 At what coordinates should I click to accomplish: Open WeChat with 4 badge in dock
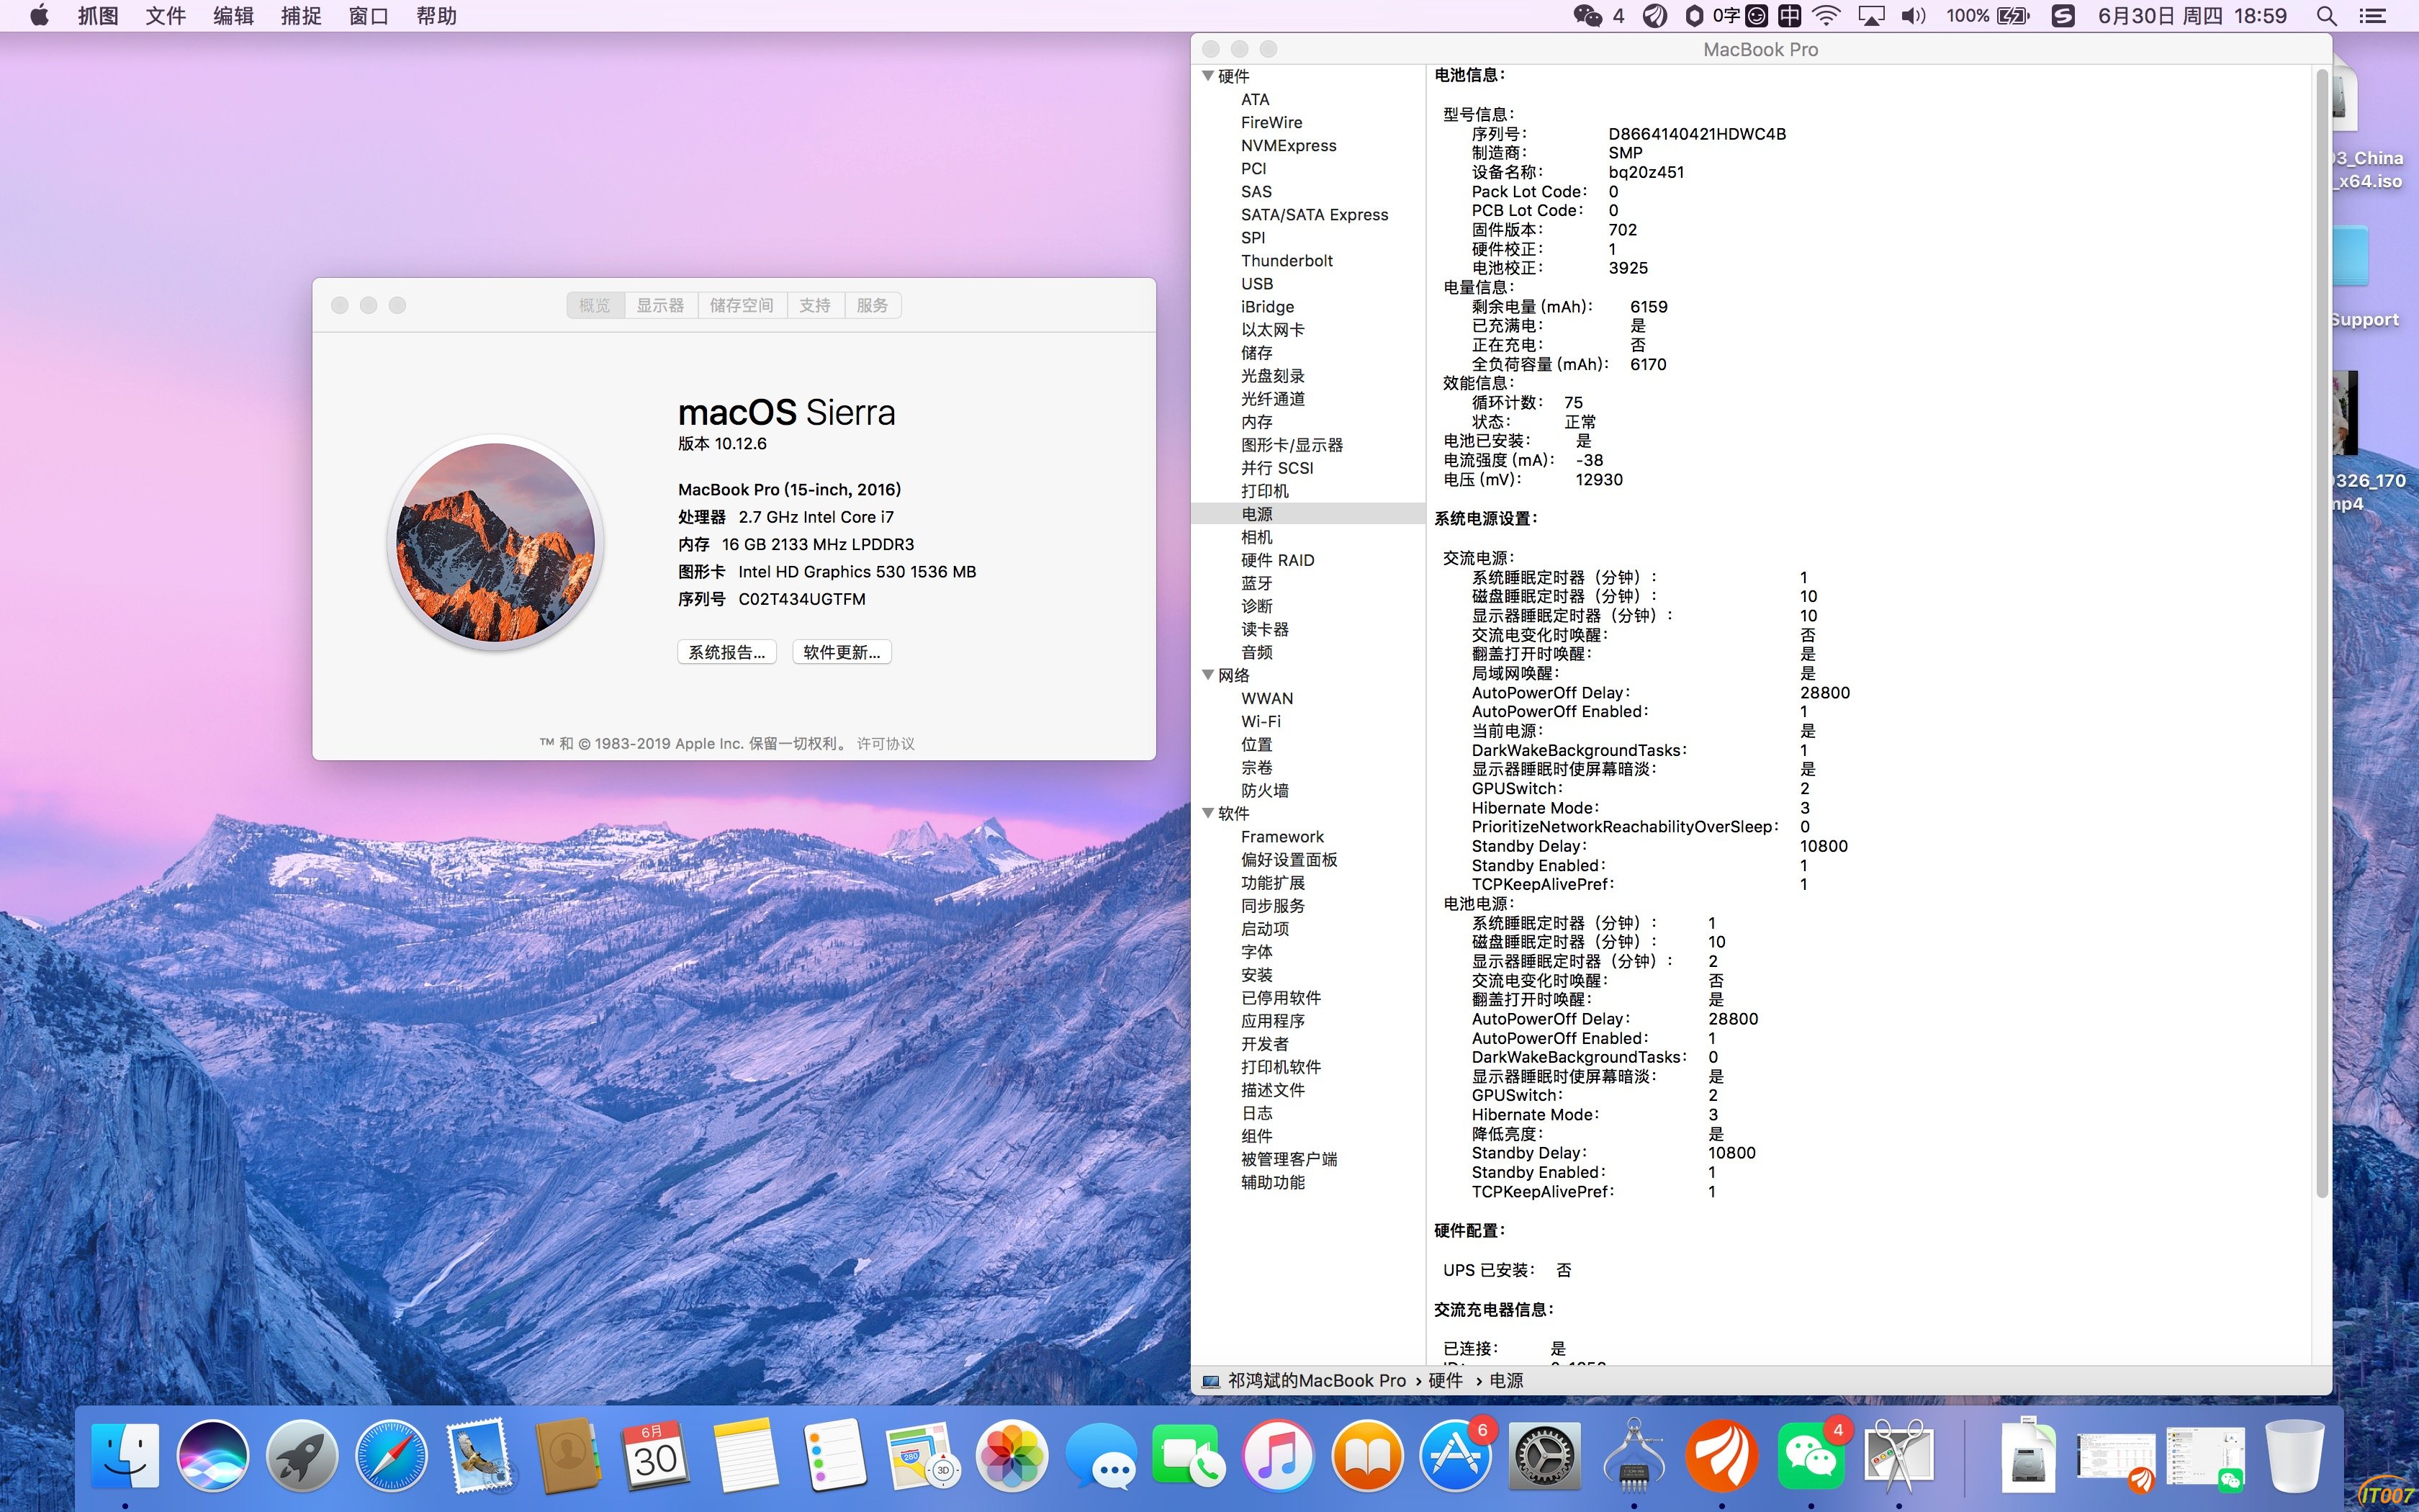1811,1455
